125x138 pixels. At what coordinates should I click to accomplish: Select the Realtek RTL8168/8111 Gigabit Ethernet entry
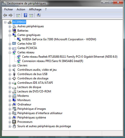70,57
